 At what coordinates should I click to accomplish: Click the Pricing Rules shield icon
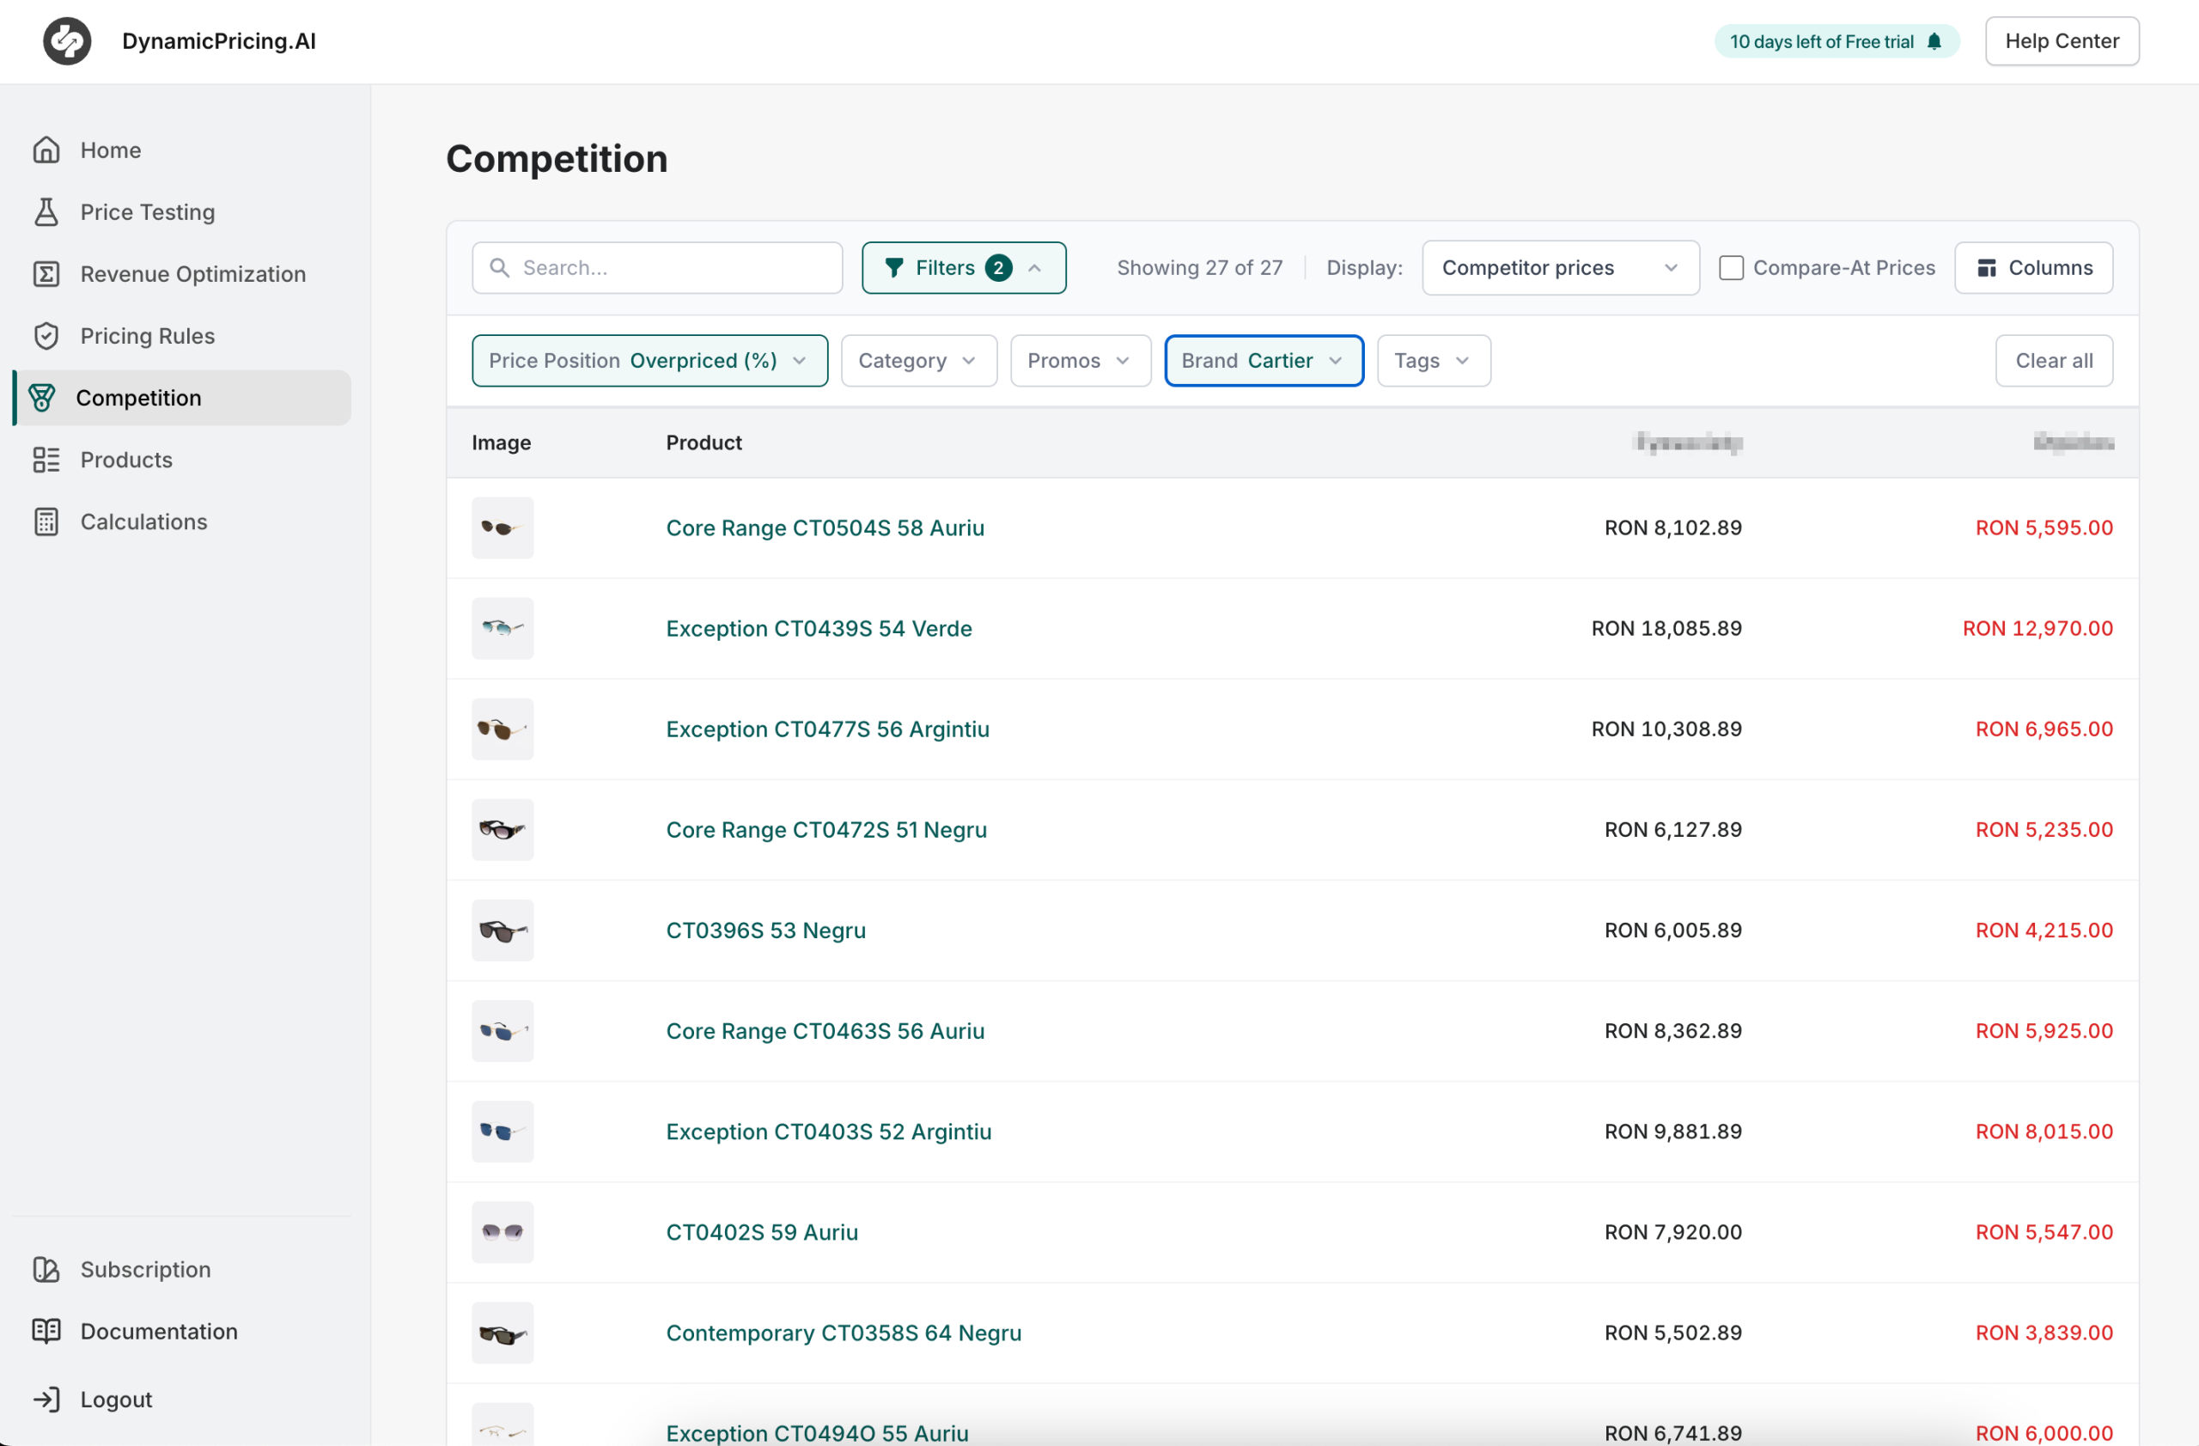tap(47, 335)
